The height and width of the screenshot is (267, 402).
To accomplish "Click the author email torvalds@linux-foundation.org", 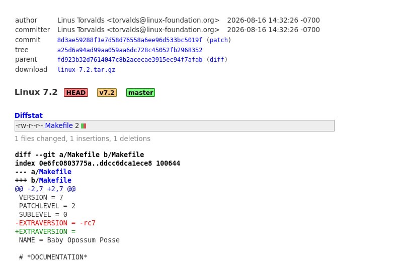I will pos(163,20).
